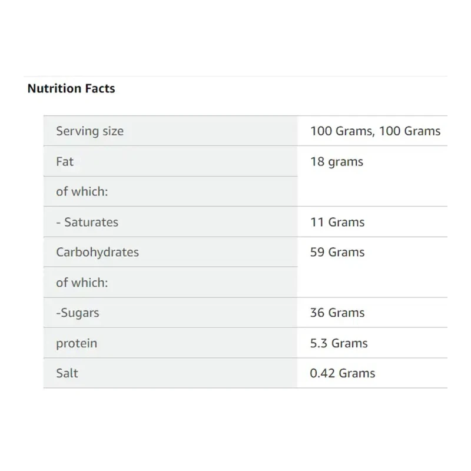Click blank value area beside Carbohydrates' 'of which:'
The width and height of the screenshot is (471, 471).
point(372,283)
